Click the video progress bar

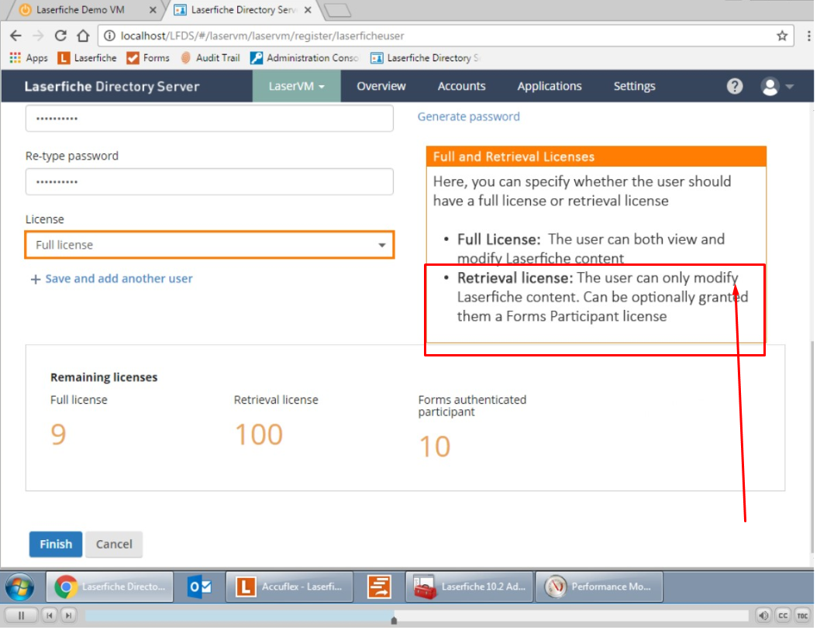[x=416, y=616]
